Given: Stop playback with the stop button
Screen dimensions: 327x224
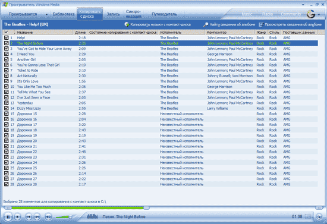Looking at the screenshot, I should coord(17,217).
